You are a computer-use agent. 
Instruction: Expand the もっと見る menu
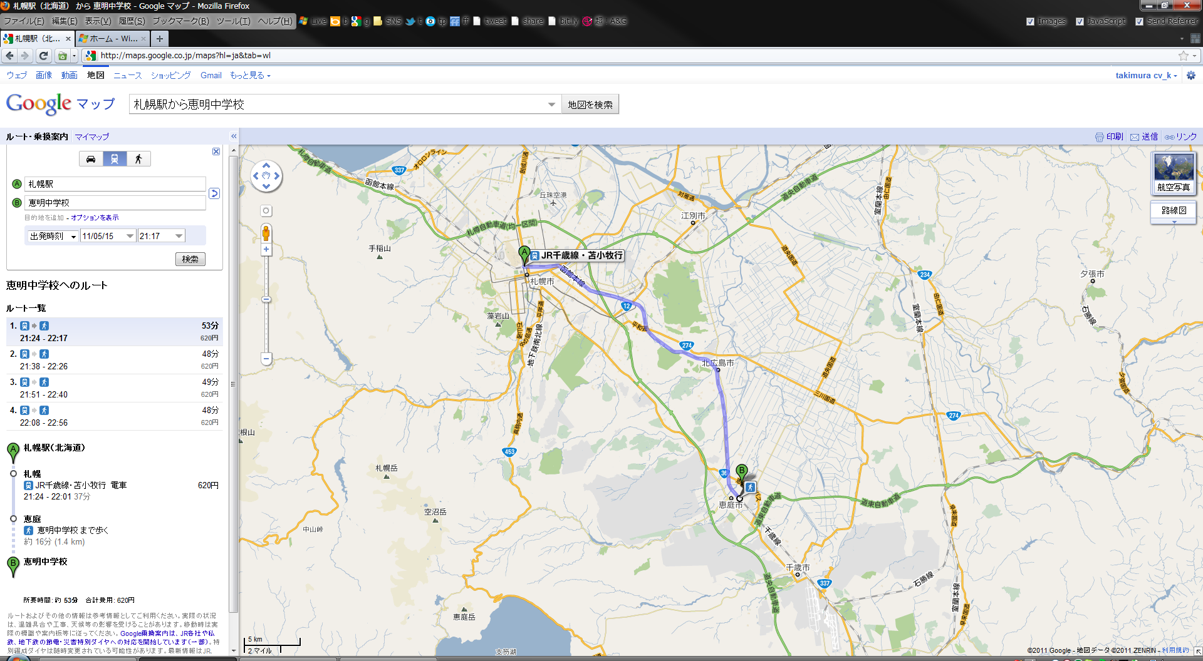pyautogui.click(x=250, y=75)
